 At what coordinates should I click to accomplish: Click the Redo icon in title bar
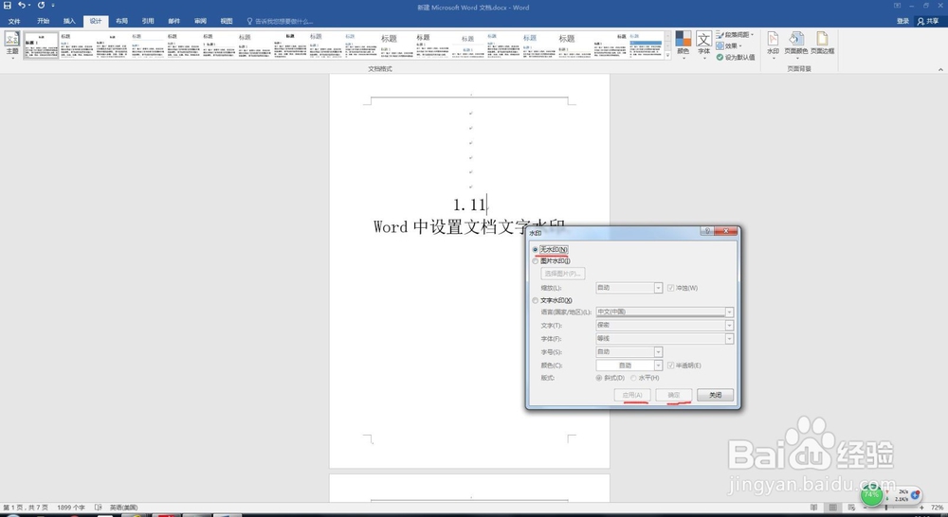pos(41,6)
